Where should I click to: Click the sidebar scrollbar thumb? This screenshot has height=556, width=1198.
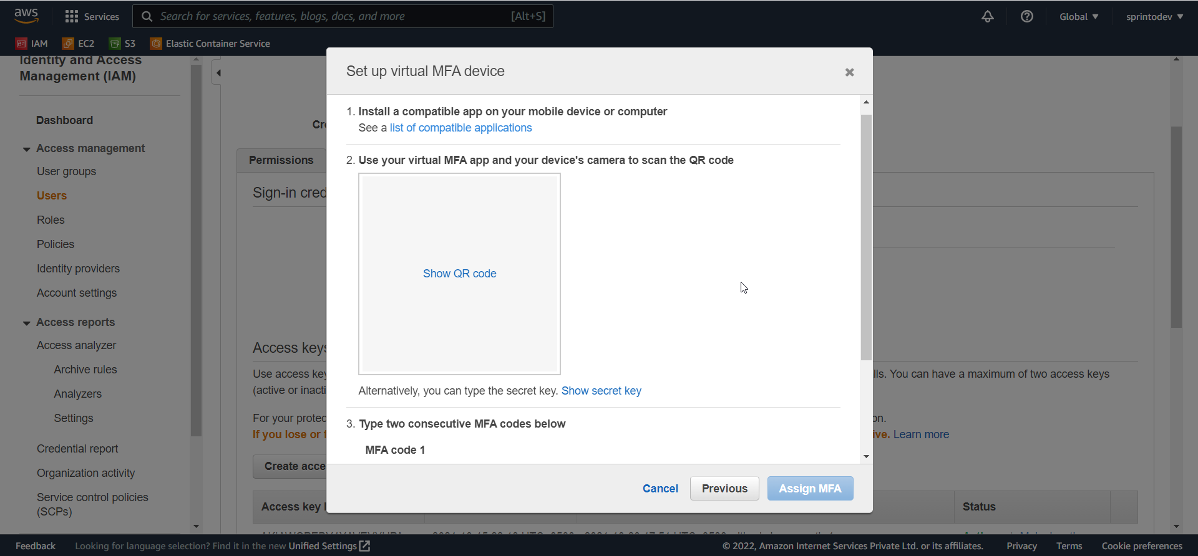(x=196, y=249)
